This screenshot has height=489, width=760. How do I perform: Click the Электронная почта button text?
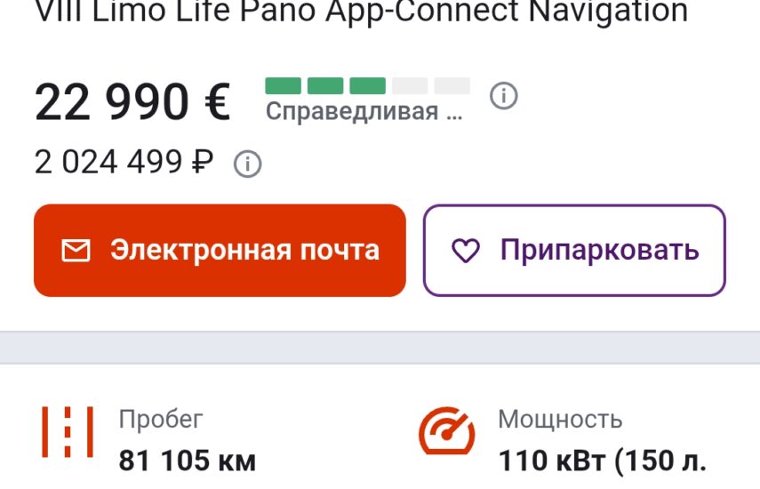(x=244, y=251)
